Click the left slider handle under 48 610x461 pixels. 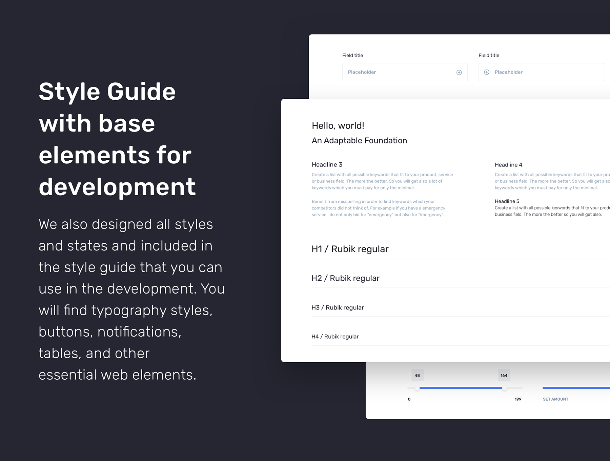click(x=417, y=388)
